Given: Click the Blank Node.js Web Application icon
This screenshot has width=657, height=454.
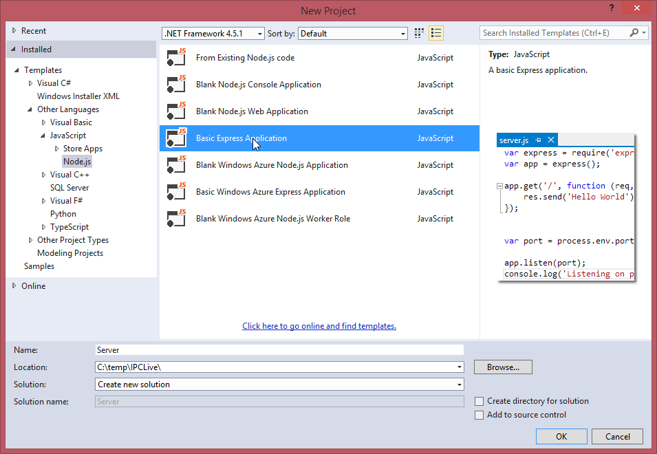Looking at the screenshot, I should pos(175,111).
